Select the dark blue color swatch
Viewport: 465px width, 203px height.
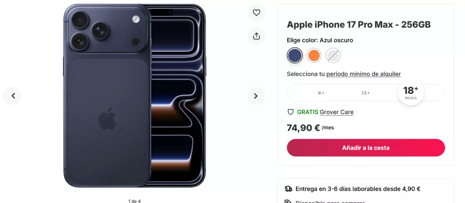(295, 56)
